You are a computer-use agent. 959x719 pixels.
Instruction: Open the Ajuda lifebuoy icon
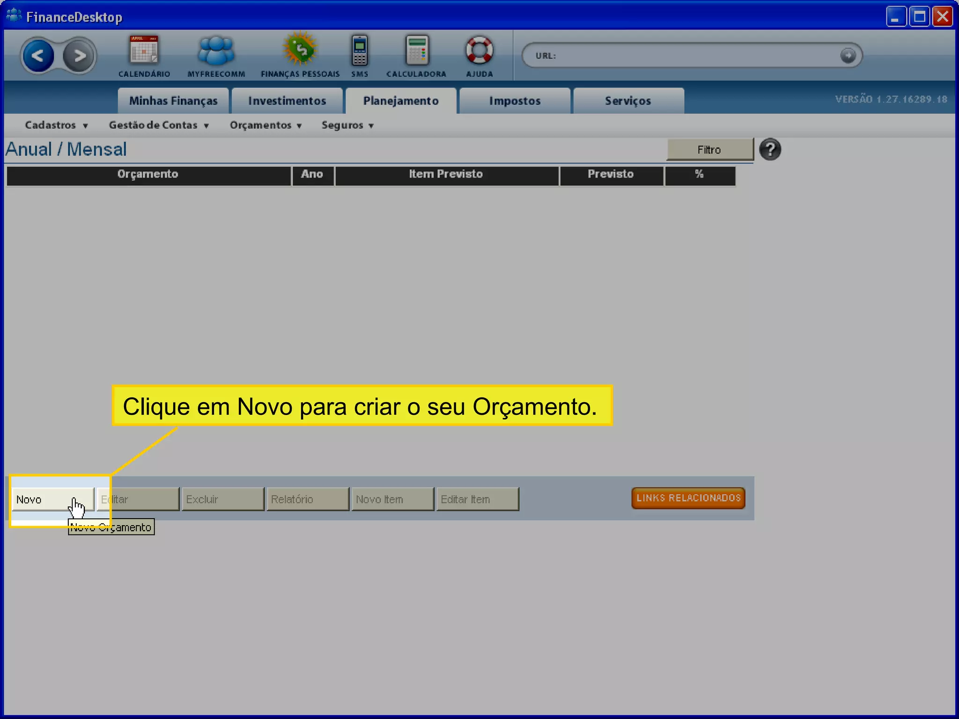tap(479, 51)
